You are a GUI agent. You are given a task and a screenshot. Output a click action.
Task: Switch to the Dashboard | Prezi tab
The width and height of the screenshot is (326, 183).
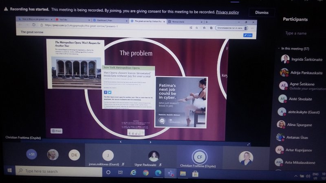(x=110, y=20)
